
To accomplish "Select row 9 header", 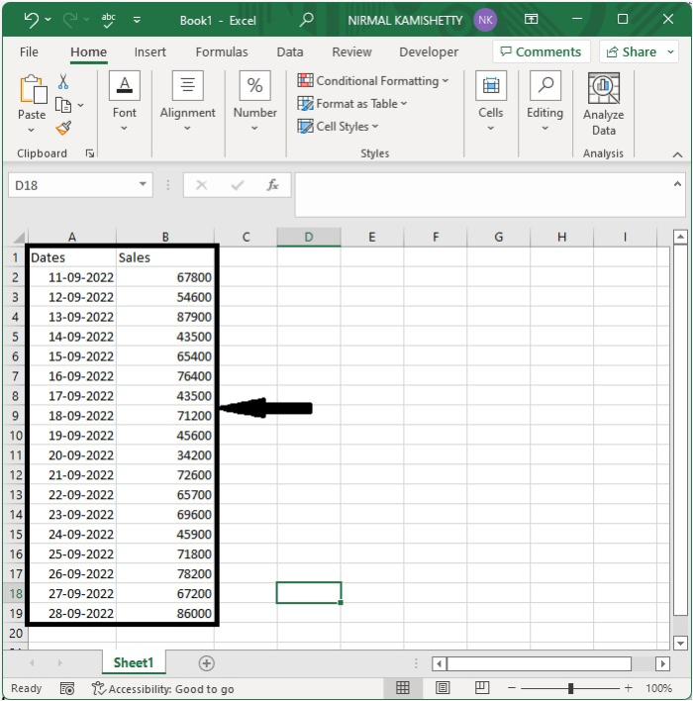I will (15, 416).
